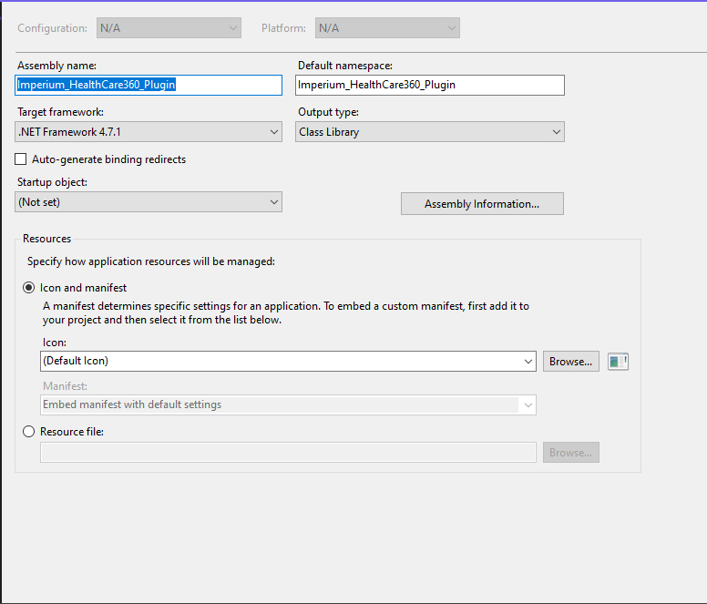707x604 pixels.
Task: Choose the Resource file radio option
Action: (29, 432)
